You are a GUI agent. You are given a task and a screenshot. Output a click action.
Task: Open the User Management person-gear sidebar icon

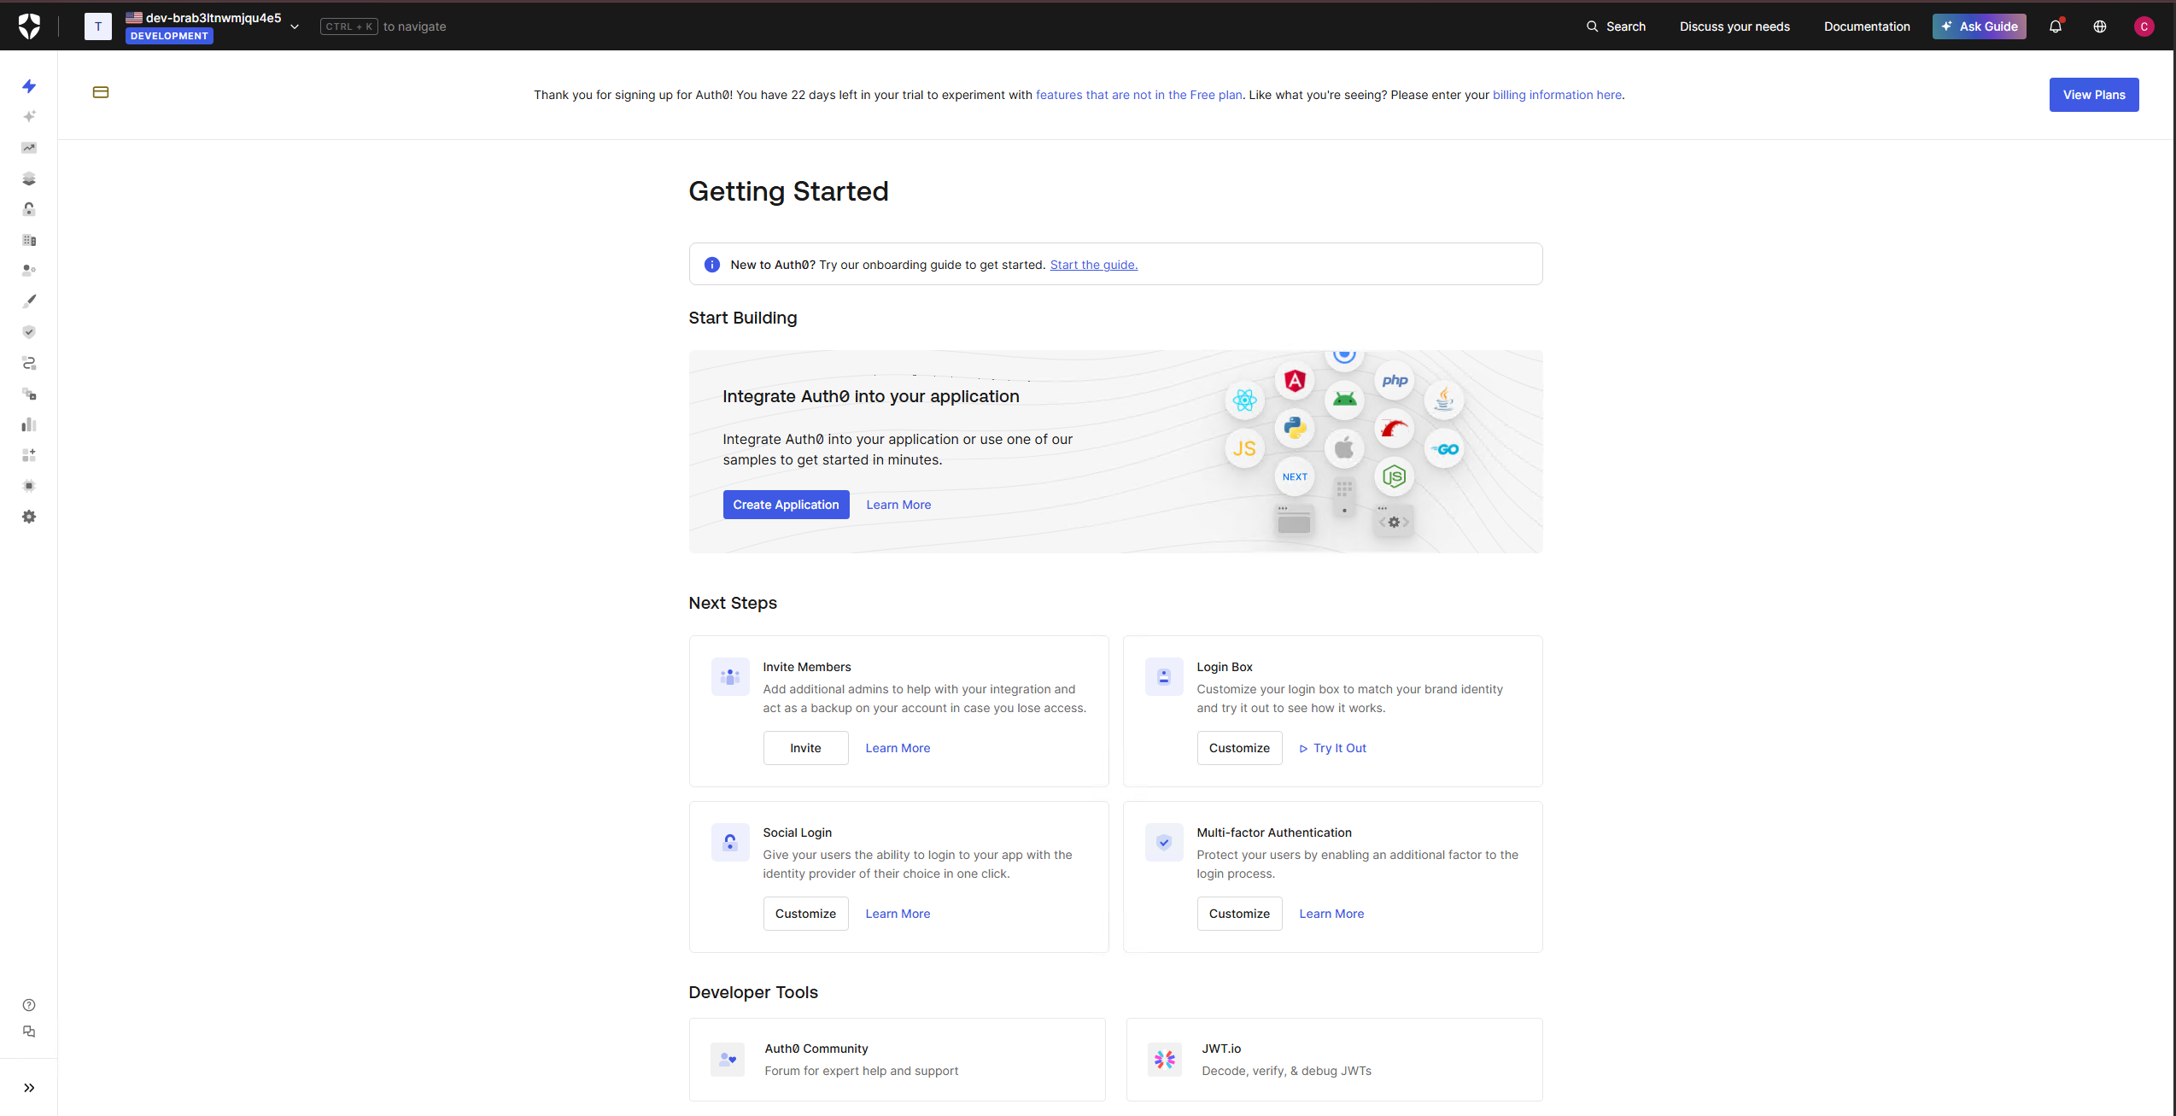(29, 271)
